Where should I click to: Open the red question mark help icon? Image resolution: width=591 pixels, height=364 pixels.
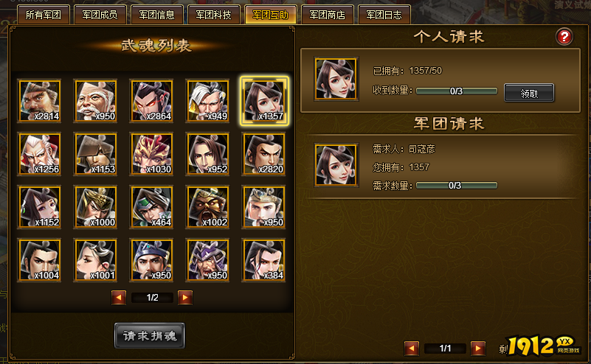[x=564, y=37]
